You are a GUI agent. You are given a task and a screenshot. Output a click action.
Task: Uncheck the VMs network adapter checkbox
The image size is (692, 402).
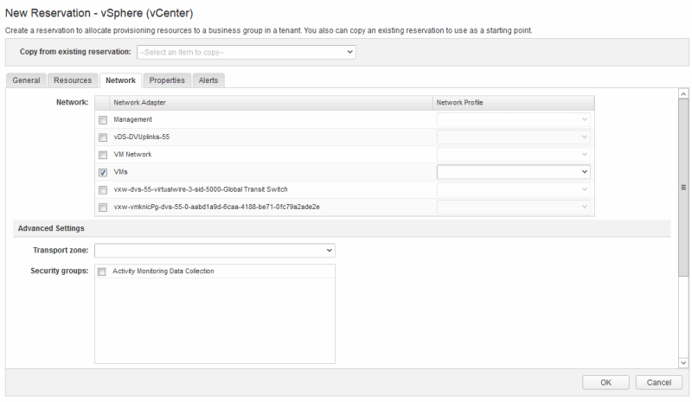point(103,172)
